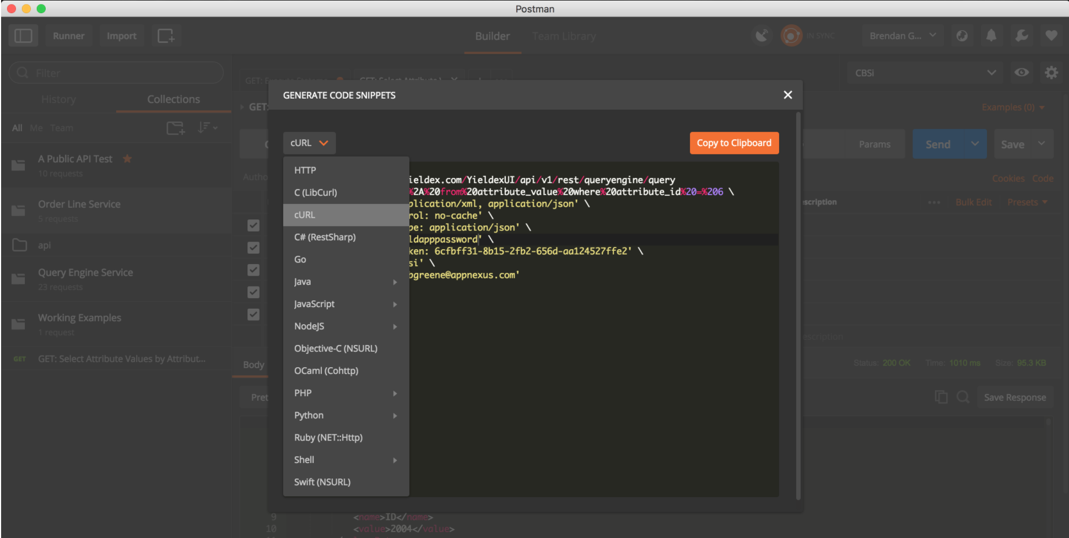Uncheck the second request header checkbox
Image resolution: width=1069 pixels, height=538 pixels.
(253, 248)
